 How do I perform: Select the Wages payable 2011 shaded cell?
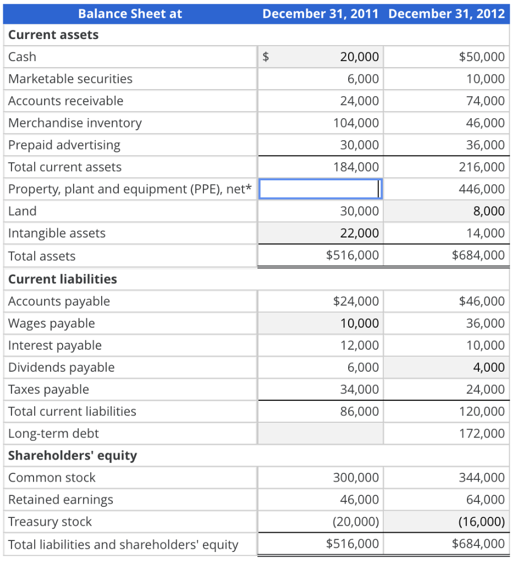click(319, 323)
